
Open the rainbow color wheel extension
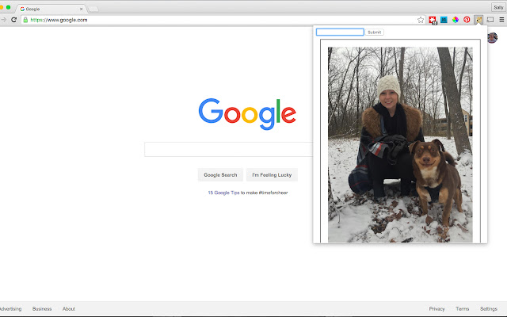coord(456,20)
